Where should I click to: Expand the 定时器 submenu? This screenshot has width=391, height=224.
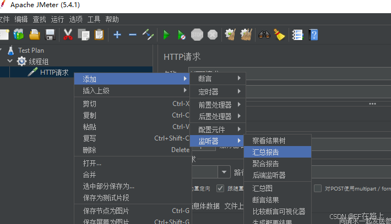coord(218,92)
